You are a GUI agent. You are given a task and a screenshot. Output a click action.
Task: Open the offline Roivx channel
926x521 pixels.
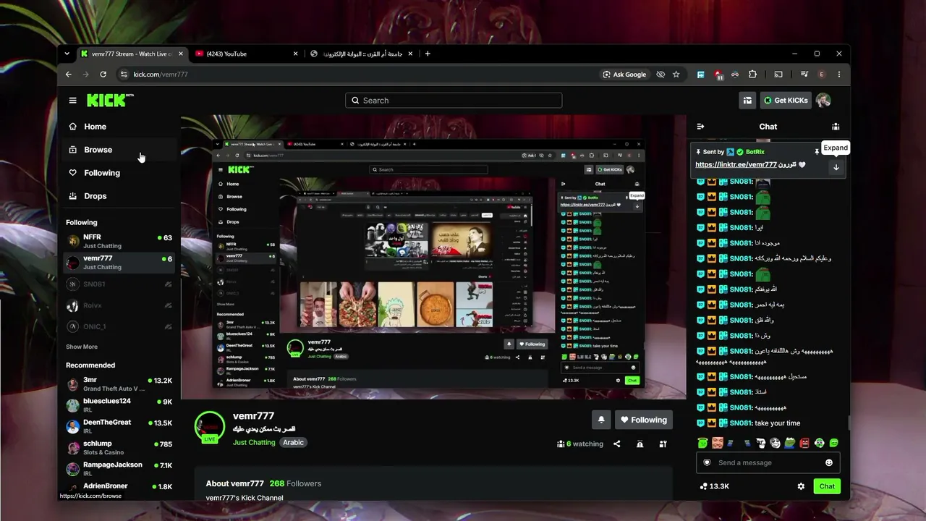[120, 305]
